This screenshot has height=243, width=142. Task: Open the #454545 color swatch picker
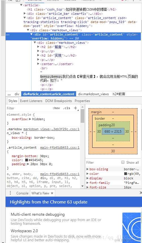click(27, 160)
